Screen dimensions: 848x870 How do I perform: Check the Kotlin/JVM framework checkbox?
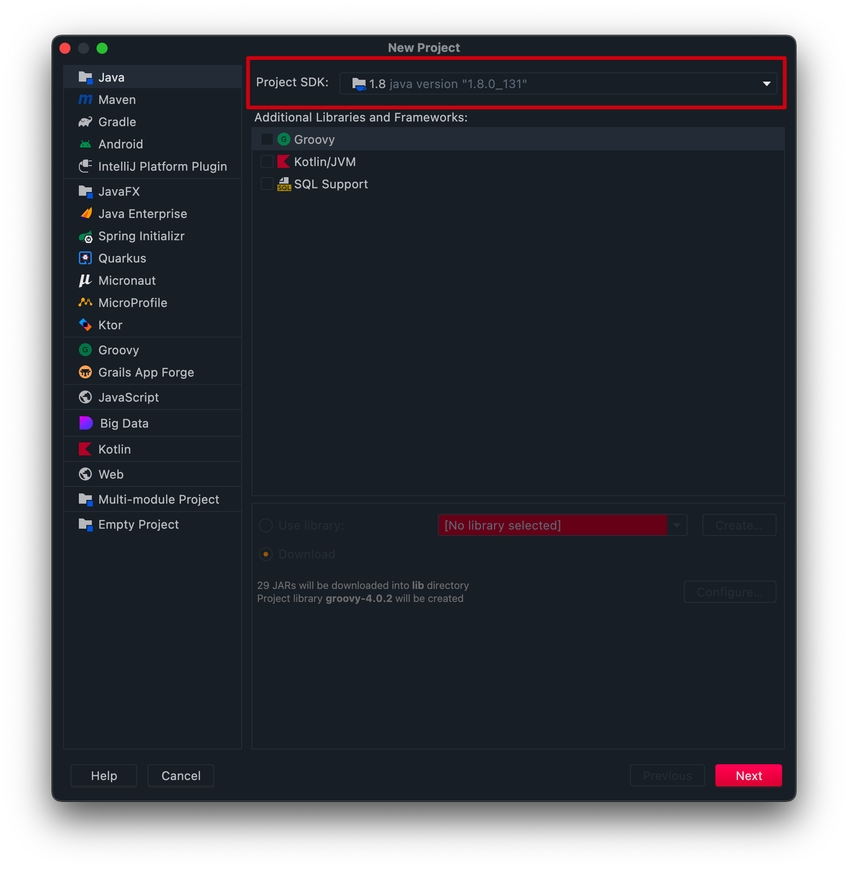[267, 161]
